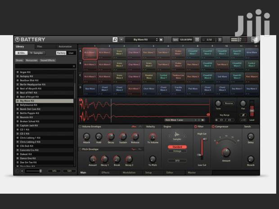The image size is (279, 209).
Task: Toggle the Reverse button
Action: tap(229, 103)
